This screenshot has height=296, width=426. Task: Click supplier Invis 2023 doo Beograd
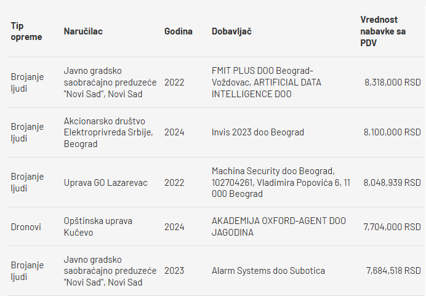257,132
